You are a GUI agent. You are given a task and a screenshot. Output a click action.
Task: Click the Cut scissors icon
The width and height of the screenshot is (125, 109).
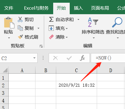(20, 19)
